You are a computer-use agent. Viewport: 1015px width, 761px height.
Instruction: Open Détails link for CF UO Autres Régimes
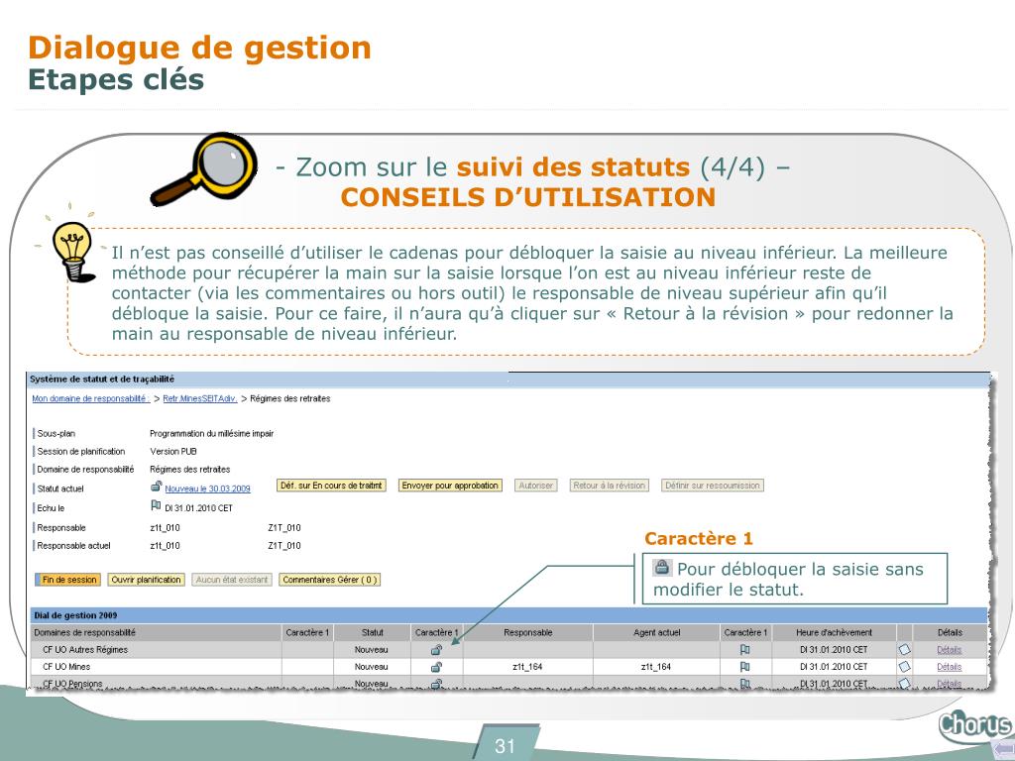point(949,650)
